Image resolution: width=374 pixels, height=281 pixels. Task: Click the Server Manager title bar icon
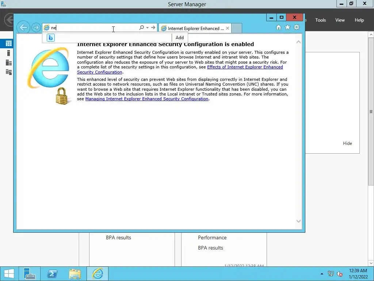(x=4, y=4)
